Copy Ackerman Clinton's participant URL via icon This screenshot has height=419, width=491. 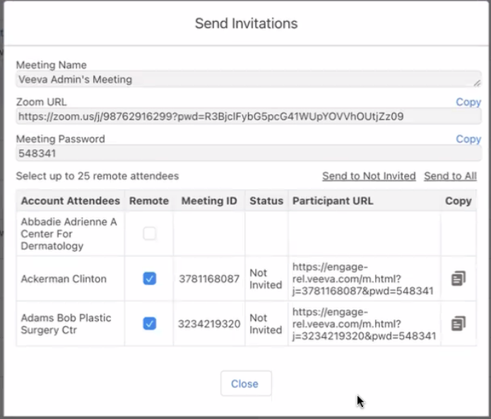[458, 279]
